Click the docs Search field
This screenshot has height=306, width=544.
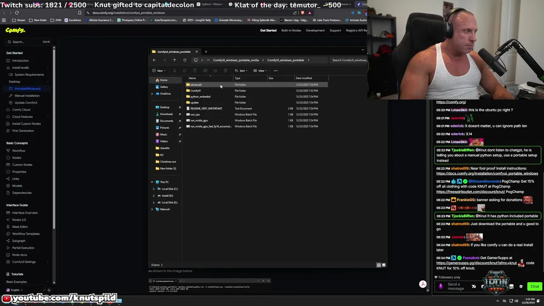point(28,42)
